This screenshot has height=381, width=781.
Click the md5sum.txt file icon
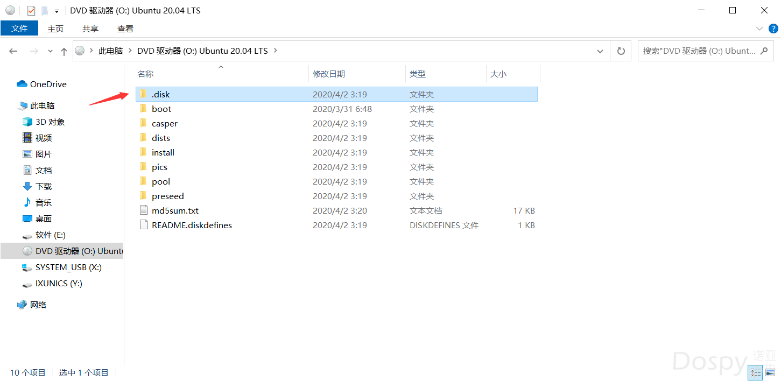click(143, 210)
